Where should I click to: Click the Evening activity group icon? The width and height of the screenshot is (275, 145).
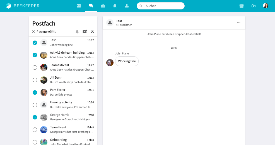coord(44,105)
